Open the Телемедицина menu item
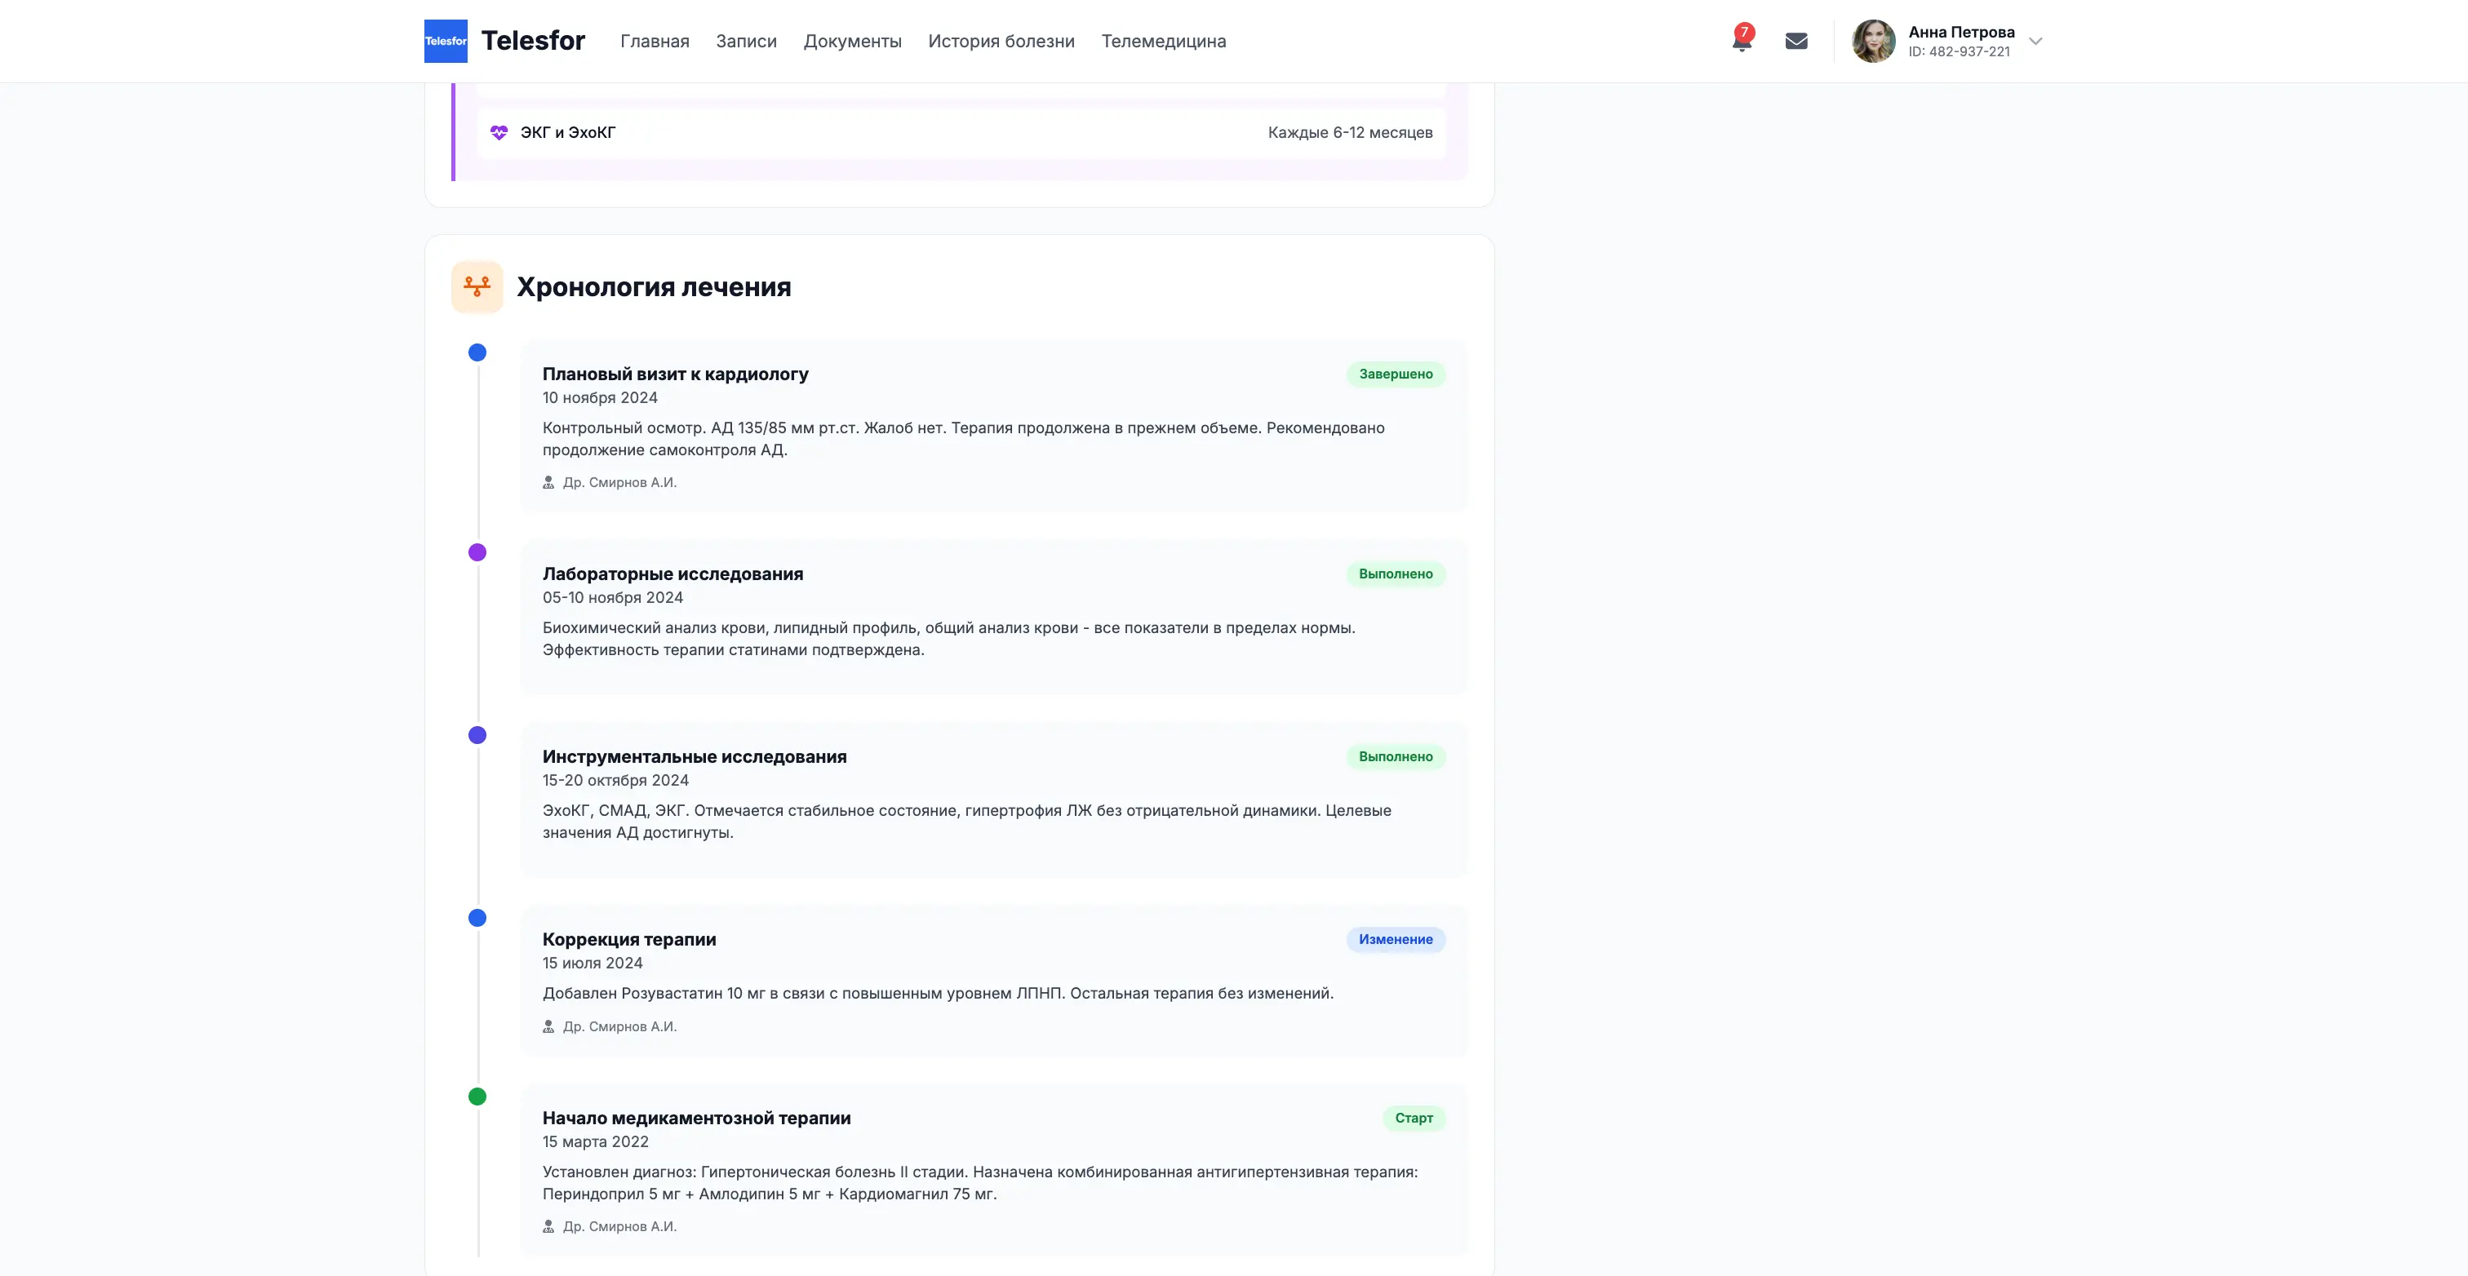The height and width of the screenshot is (1276, 2468). pos(1163,41)
